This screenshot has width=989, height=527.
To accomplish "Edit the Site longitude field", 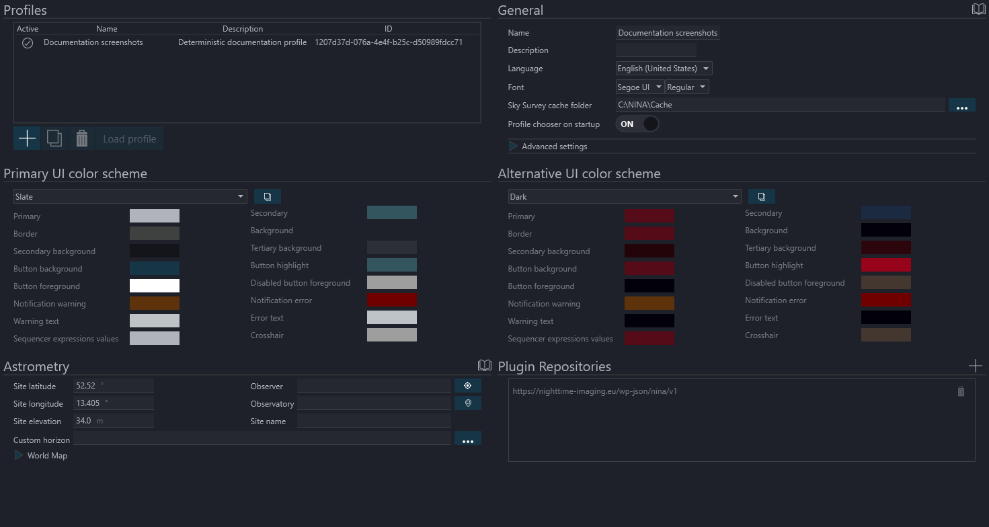I will click(114, 403).
